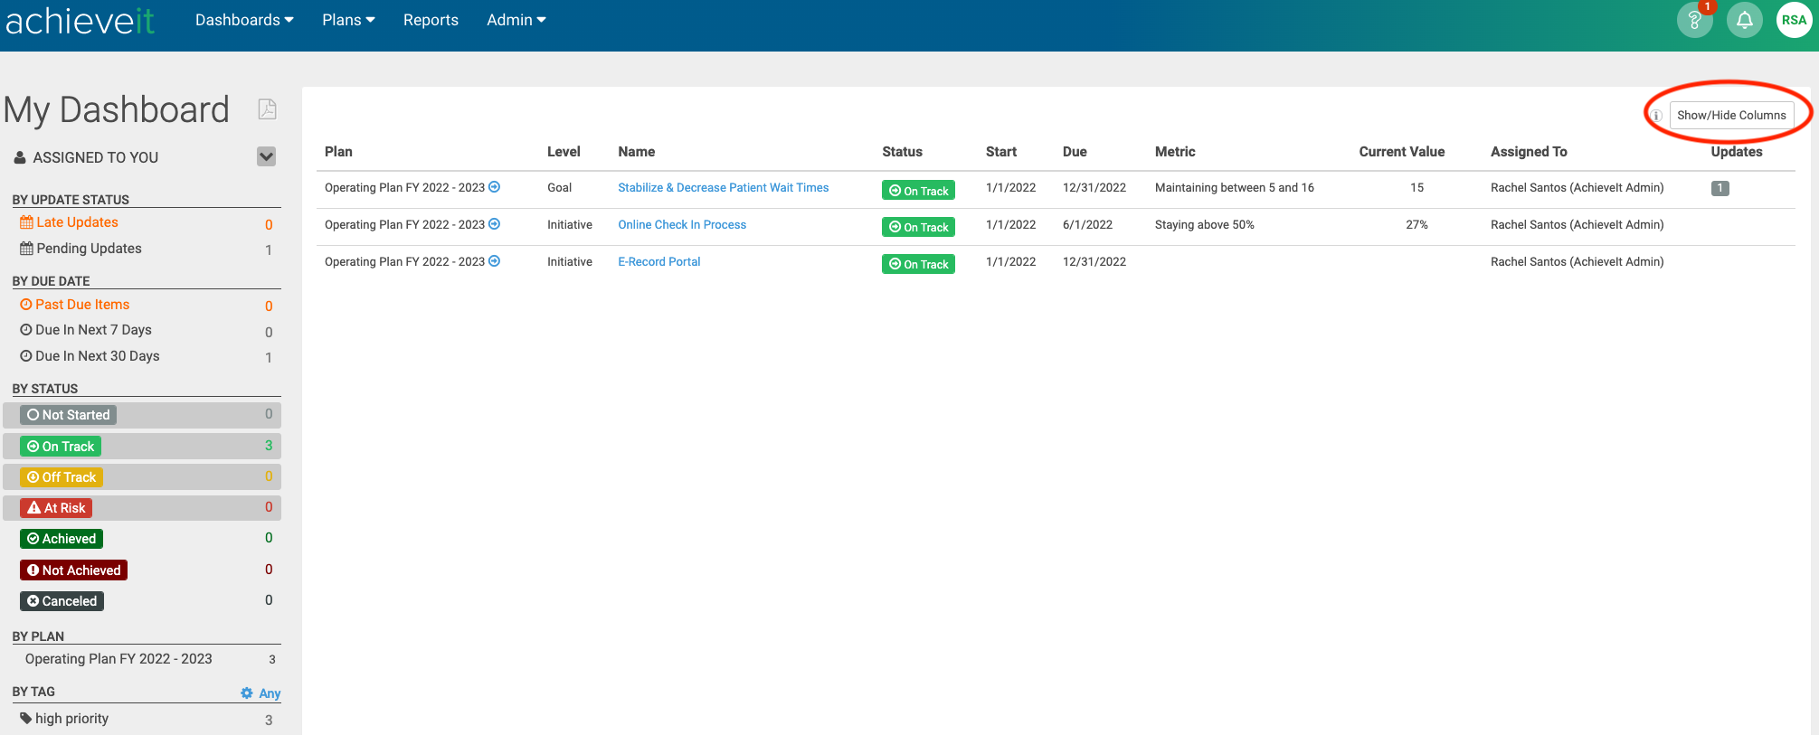Open the Dashboards menu
The height and width of the screenshot is (735, 1819).
click(244, 20)
